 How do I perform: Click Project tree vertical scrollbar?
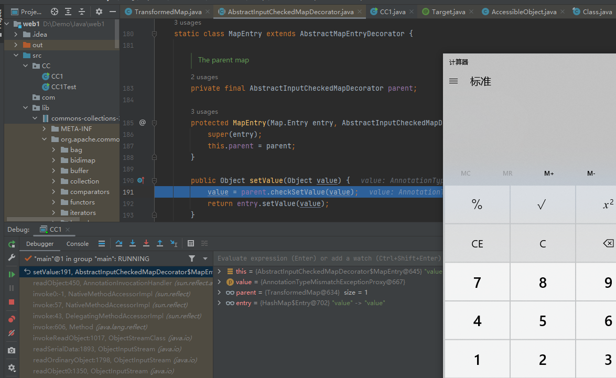[x=117, y=34]
